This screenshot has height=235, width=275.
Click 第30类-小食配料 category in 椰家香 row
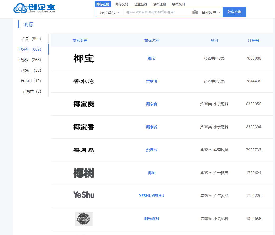tap(214, 127)
